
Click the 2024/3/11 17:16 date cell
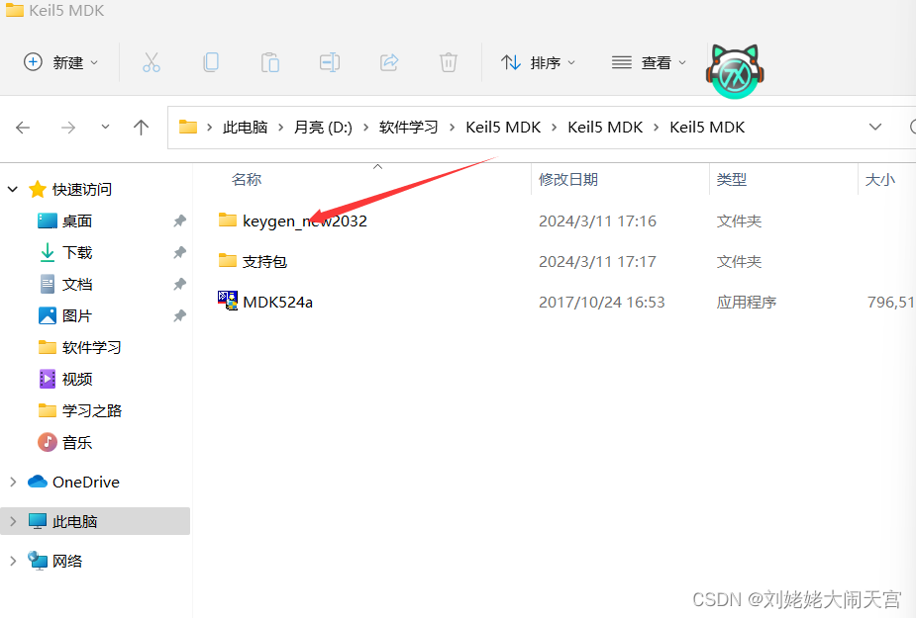click(x=597, y=221)
